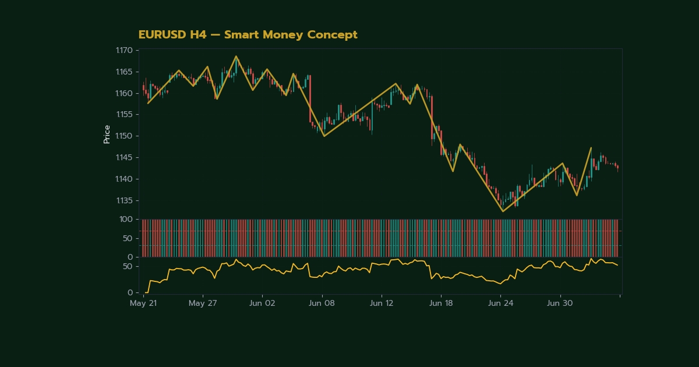699x367 pixels.
Task: Click the 'Jun 18' date label
Action: pyautogui.click(x=441, y=304)
